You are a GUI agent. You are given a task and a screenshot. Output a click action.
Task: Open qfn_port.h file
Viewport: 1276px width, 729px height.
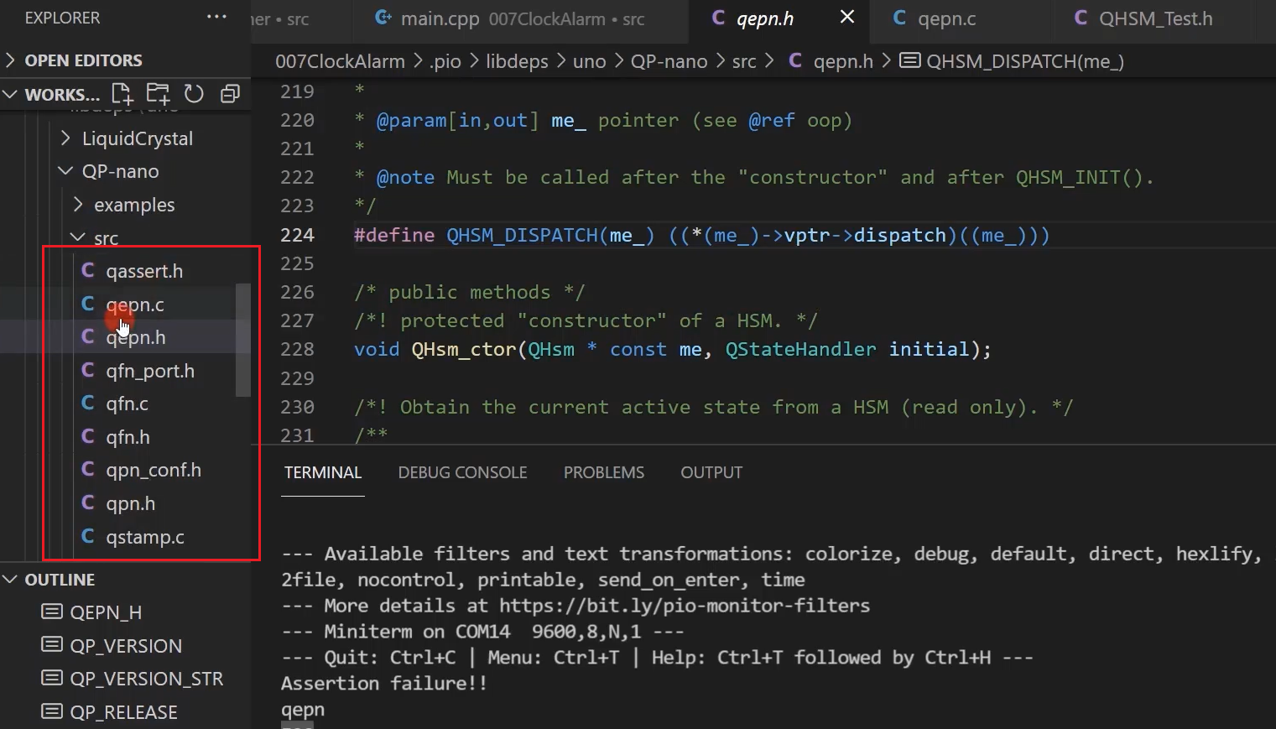pyautogui.click(x=149, y=371)
